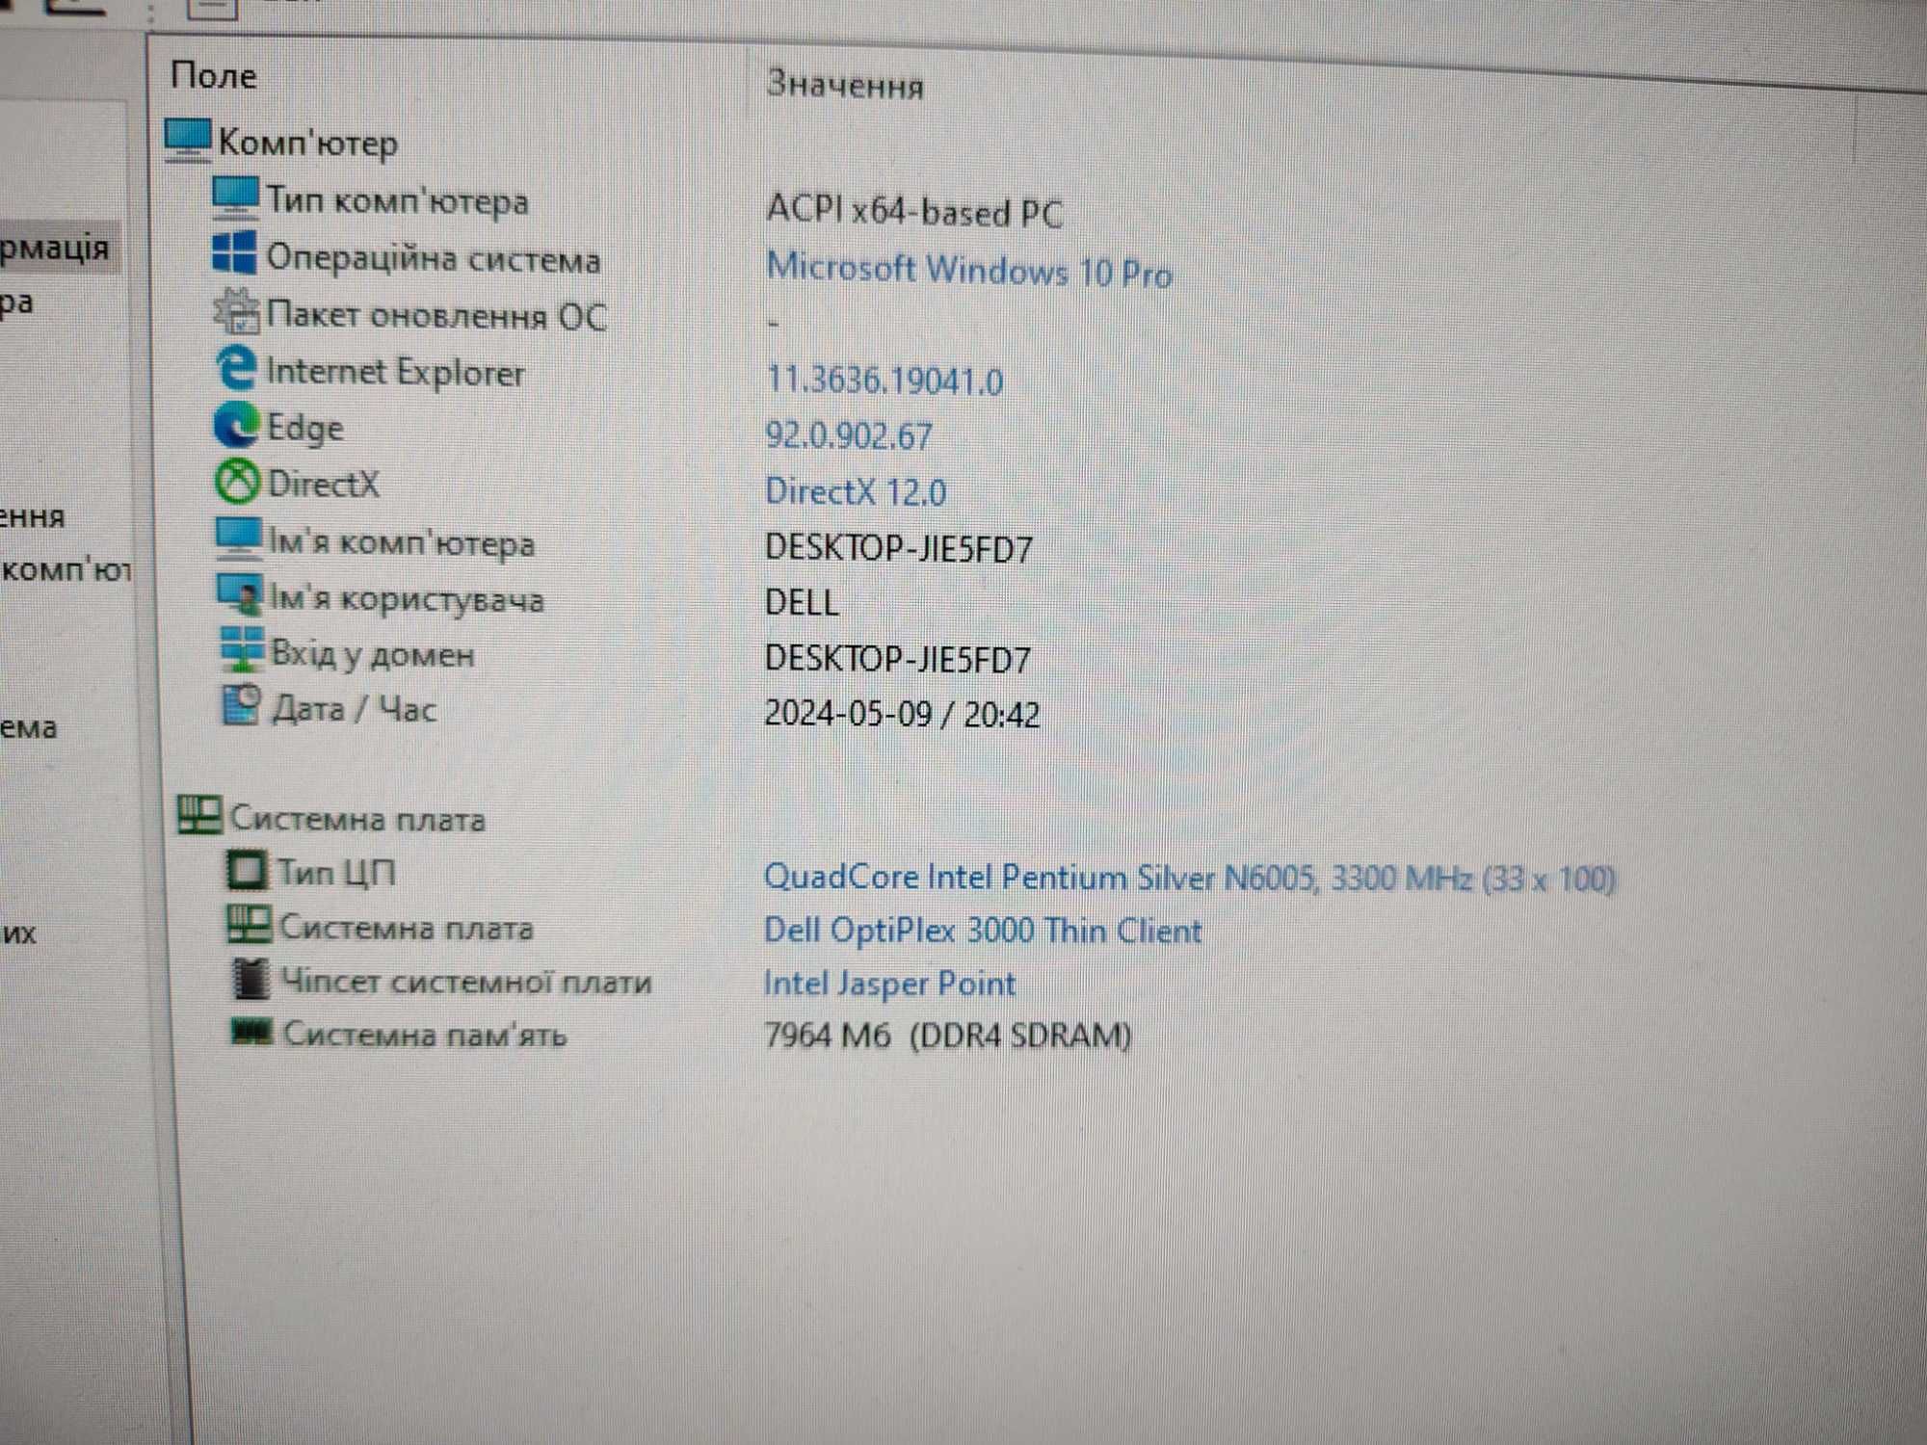
Task: Select the Internet Explorer field label
Action: pyautogui.click(x=395, y=372)
